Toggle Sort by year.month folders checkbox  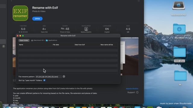point(44,80)
